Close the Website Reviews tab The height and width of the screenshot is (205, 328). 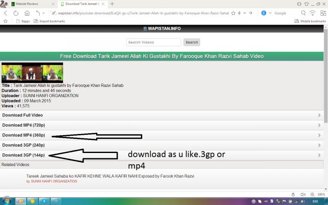click(x=53, y=4)
